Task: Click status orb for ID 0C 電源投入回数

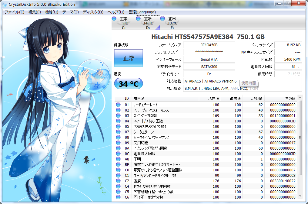Action: coord(118,154)
